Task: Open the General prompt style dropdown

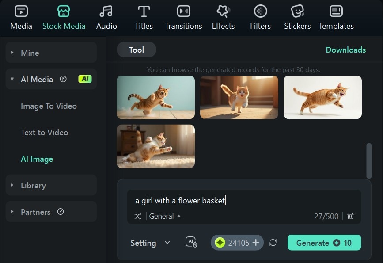Action: tap(162, 217)
